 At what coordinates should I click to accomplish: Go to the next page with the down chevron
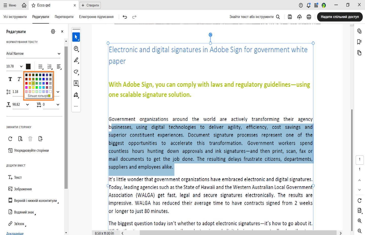359,190
